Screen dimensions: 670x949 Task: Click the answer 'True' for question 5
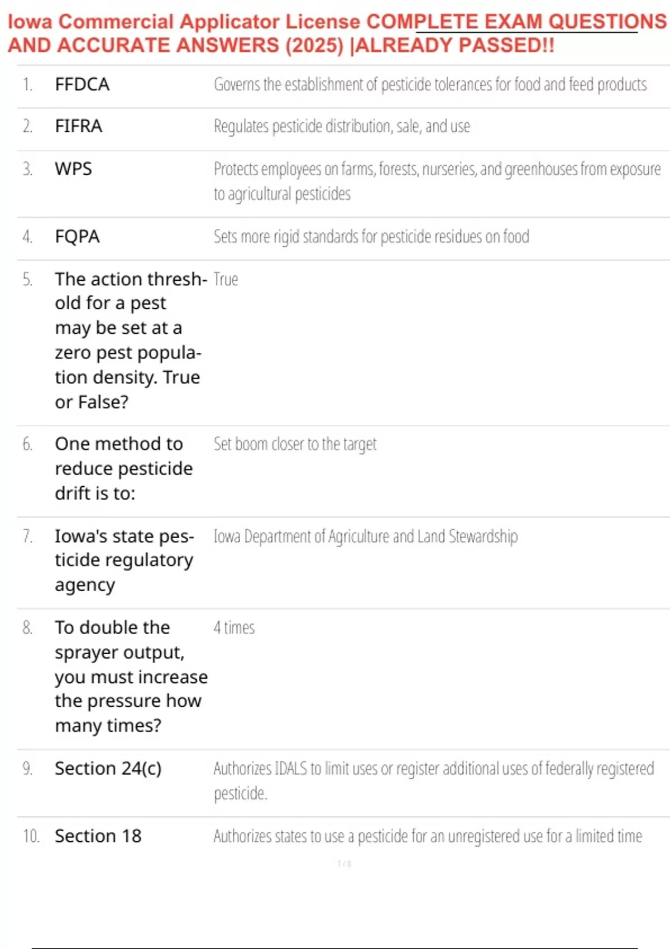[x=226, y=279]
